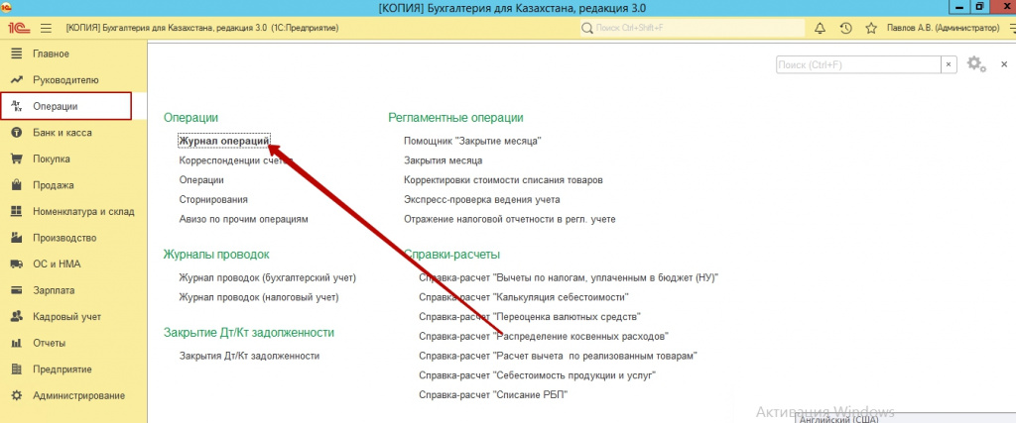Click the global search field Ctrl+Shift+F
This screenshot has height=423, width=1016.
tap(692, 29)
